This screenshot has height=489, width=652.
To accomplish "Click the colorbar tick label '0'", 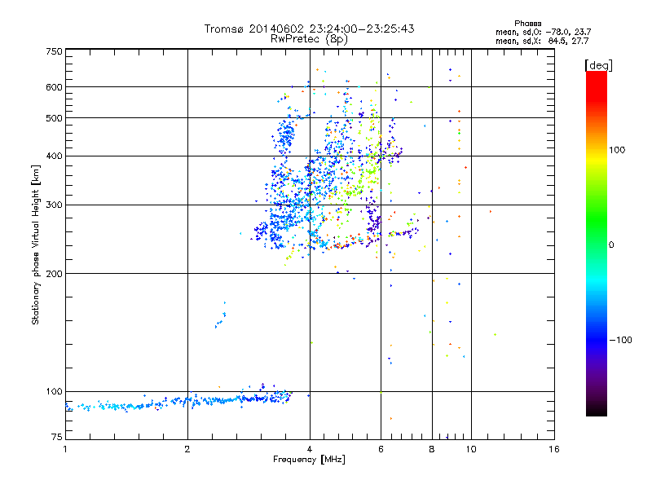I will [611, 245].
